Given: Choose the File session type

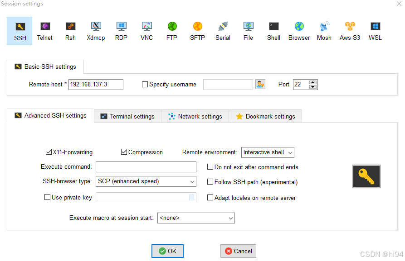Looking at the screenshot, I should [x=248, y=31].
